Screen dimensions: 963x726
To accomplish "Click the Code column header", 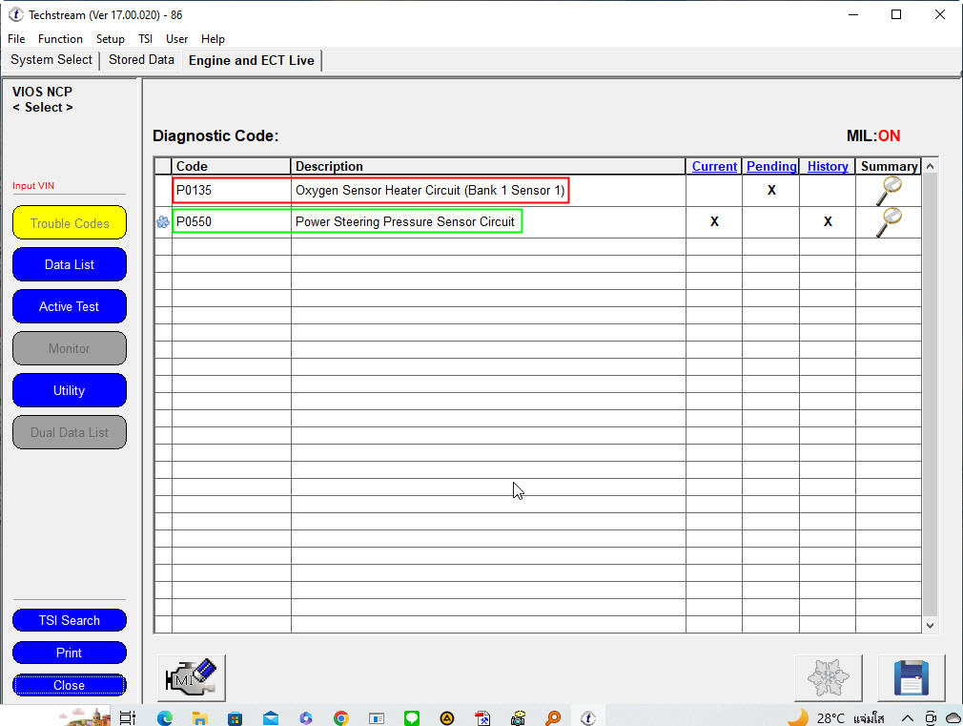I will [x=231, y=166].
